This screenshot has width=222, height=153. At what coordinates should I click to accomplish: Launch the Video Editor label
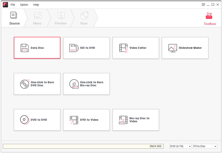138,48
